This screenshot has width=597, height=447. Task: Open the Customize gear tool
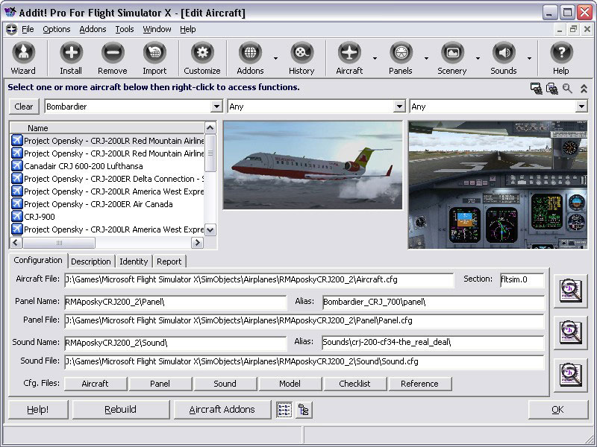(201, 58)
